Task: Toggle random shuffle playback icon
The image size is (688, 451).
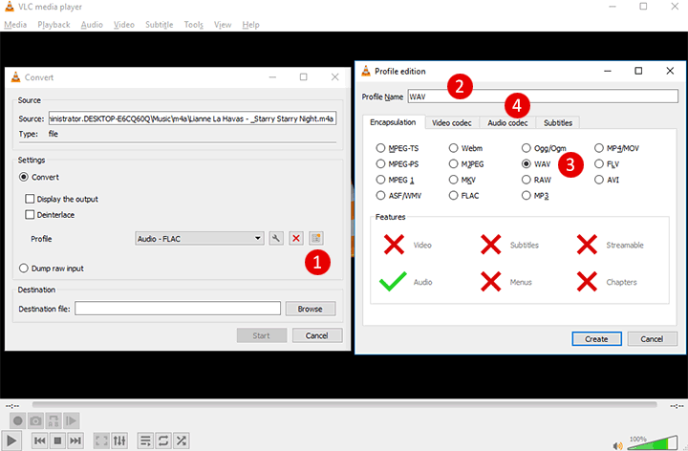Action: [x=182, y=440]
